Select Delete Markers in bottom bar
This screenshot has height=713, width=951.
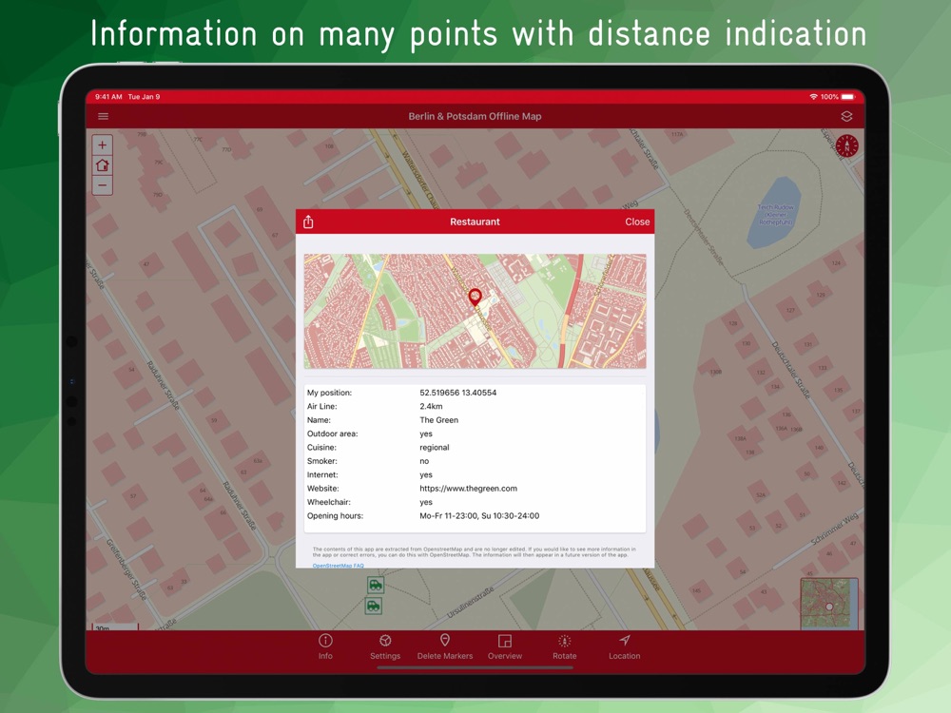coord(444,646)
